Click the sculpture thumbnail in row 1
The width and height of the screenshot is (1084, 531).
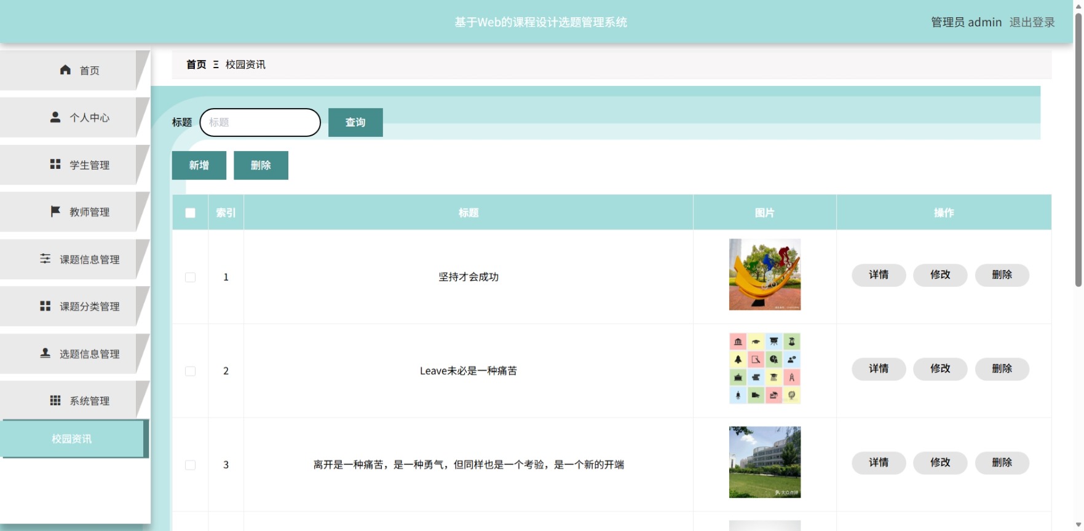tap(765, 274)
